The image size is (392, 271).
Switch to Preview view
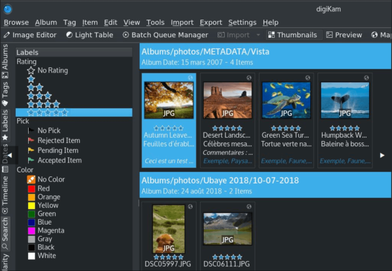click(344, 35)
